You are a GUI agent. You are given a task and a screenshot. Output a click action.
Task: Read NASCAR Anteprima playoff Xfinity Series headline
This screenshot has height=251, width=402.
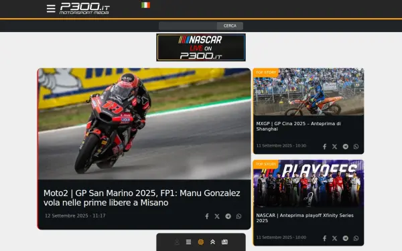305,218
